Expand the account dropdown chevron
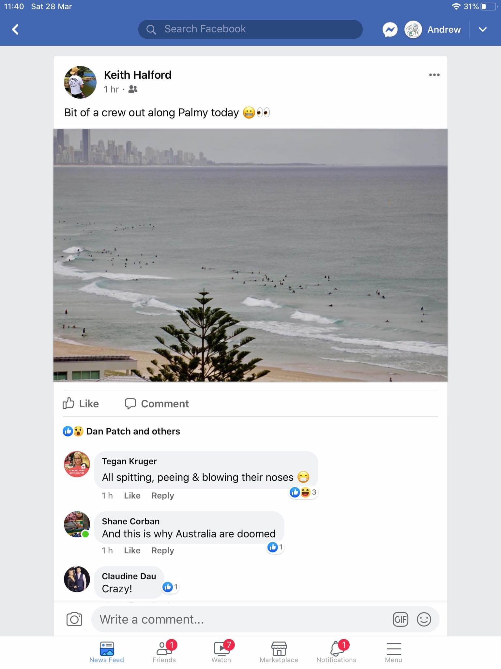The height and width of the screenshot is (669, 501). (482, 29)
